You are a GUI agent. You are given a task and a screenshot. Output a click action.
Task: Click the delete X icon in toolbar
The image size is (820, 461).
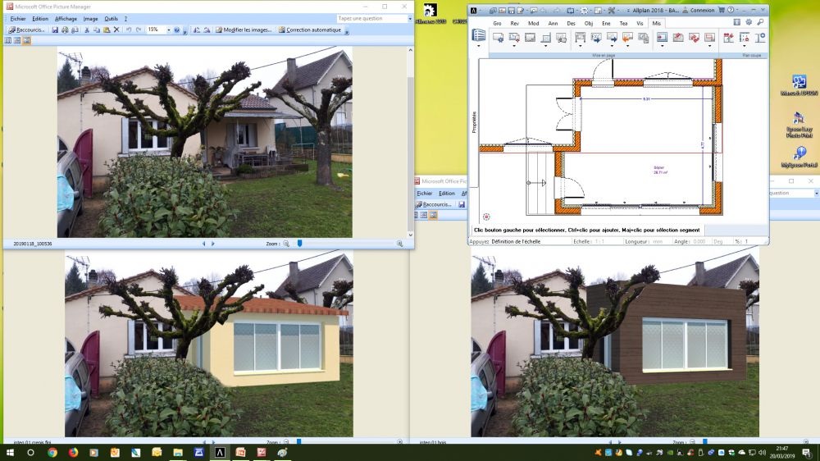click(116, 30)
